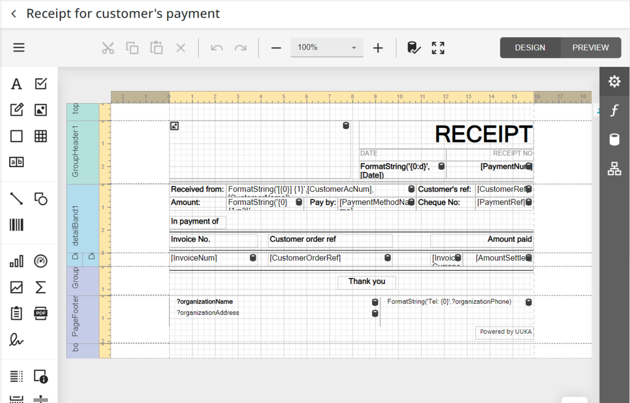Select the 'Cheque No:' label

pos(445,203)
